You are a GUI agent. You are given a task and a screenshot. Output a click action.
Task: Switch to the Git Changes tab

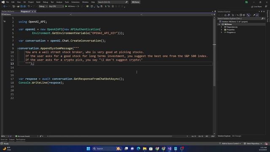(x=237, y=136)
